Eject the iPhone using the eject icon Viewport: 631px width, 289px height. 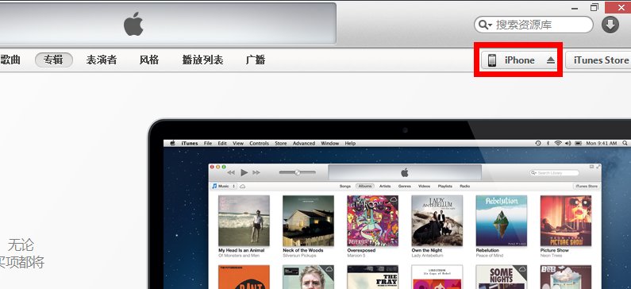coord(551,60)
